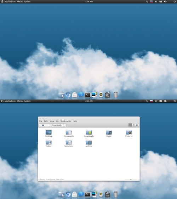Image resolution: width=177 pixels, height=199 pixels.
Task: Open the Go menu
Action: tap(57, 121)
